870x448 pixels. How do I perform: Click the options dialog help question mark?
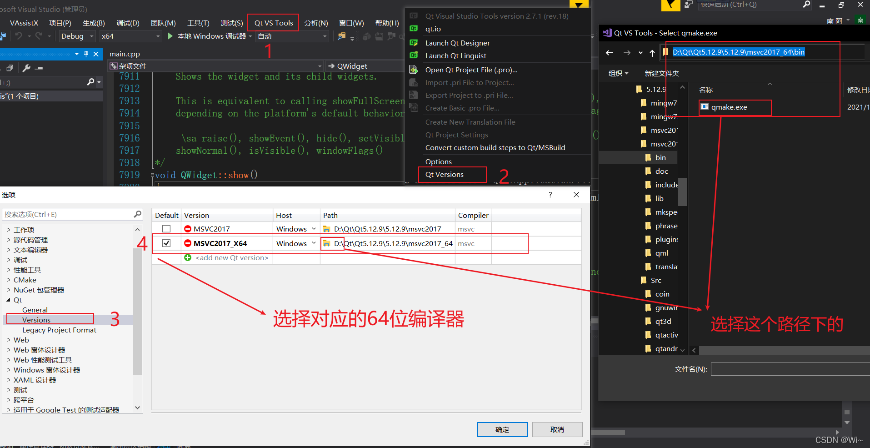tap(550, 195)
